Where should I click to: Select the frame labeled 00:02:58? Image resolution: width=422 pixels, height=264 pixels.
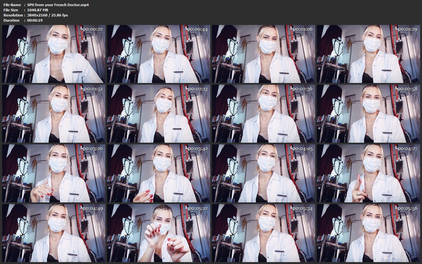[368, 114]
